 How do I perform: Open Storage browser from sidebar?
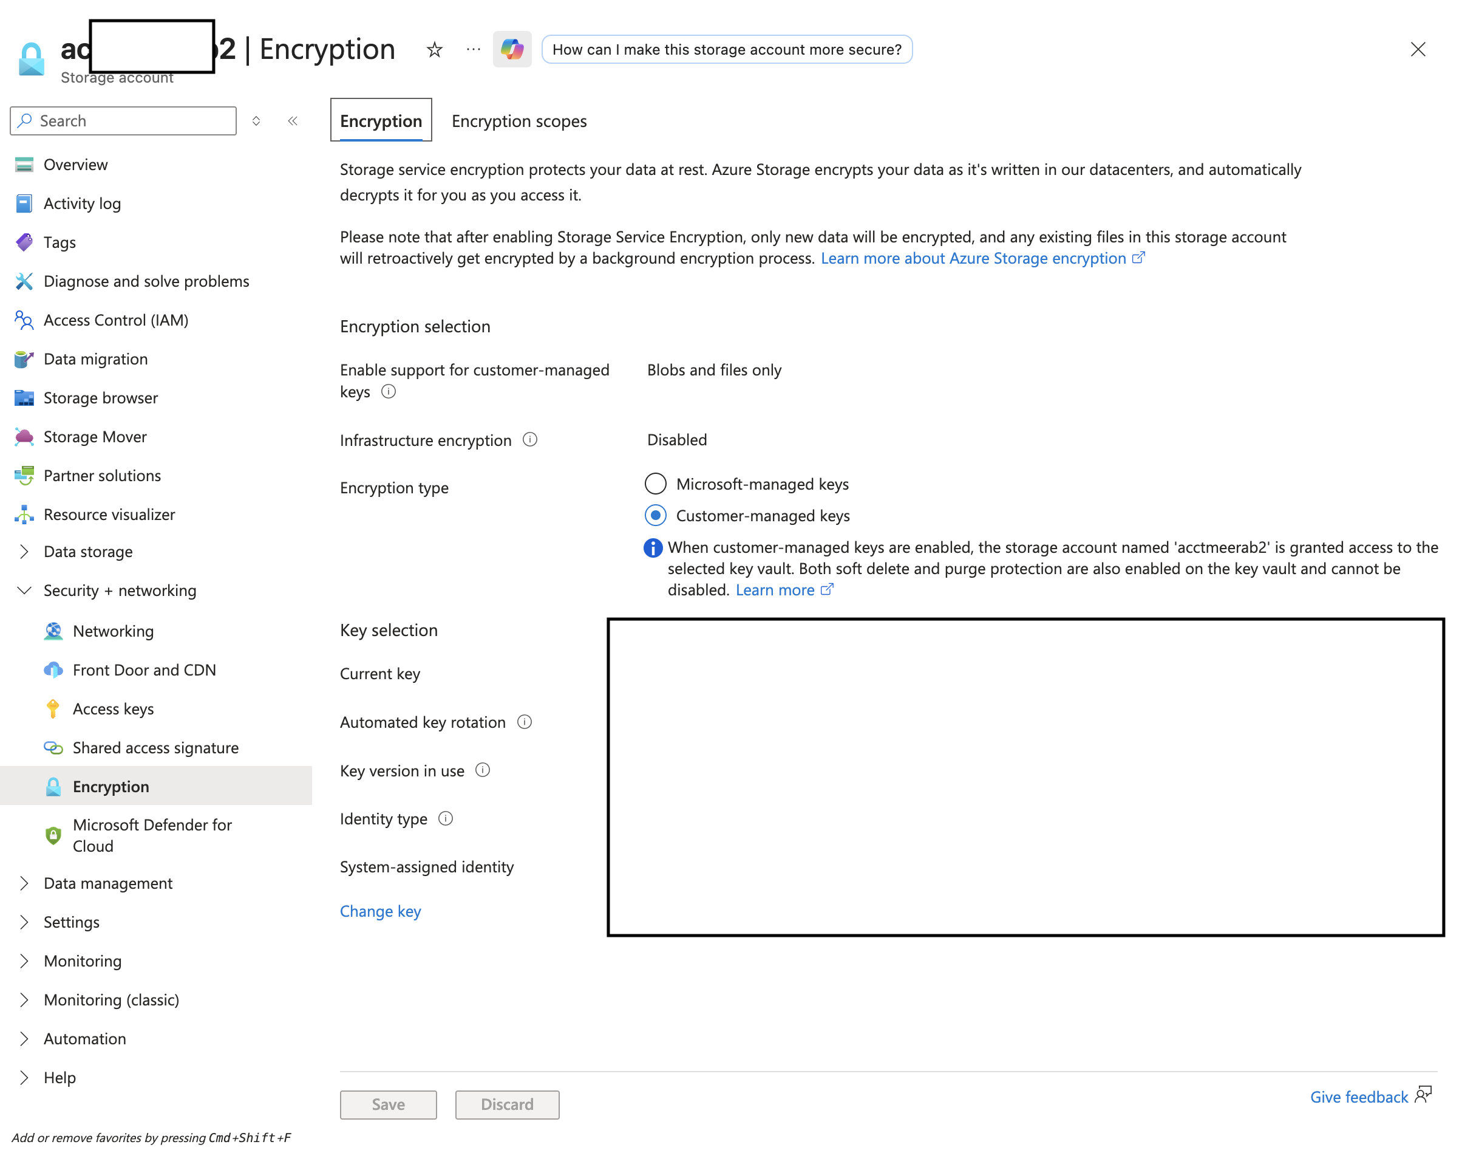(100, 397)
